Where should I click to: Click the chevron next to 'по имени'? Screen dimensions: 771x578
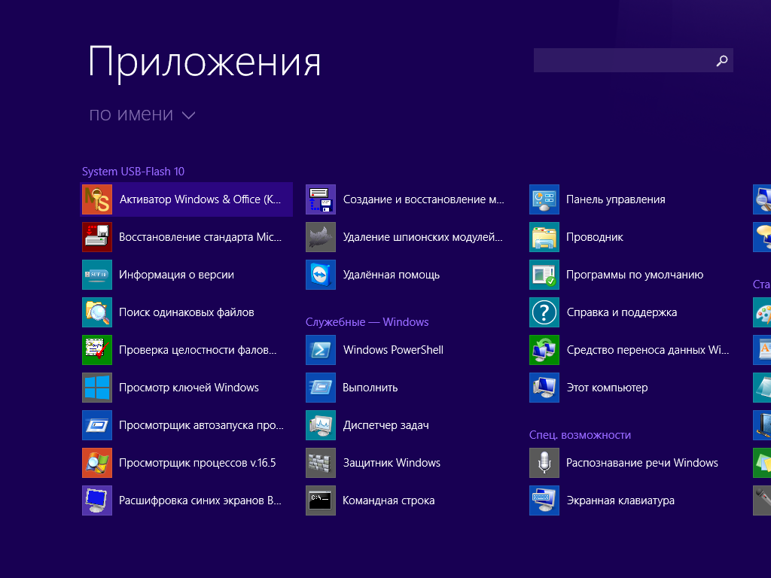tap(188, 115)
